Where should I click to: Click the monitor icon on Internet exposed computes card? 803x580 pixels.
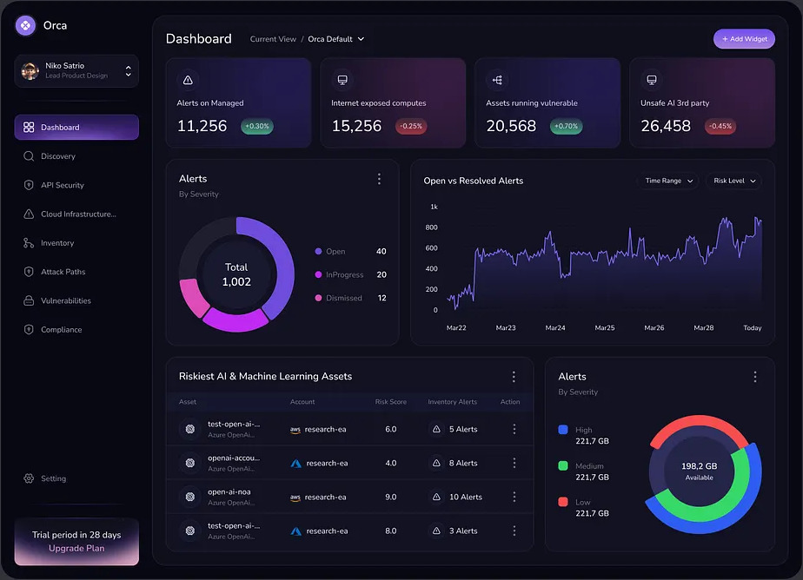pos(342,80)
